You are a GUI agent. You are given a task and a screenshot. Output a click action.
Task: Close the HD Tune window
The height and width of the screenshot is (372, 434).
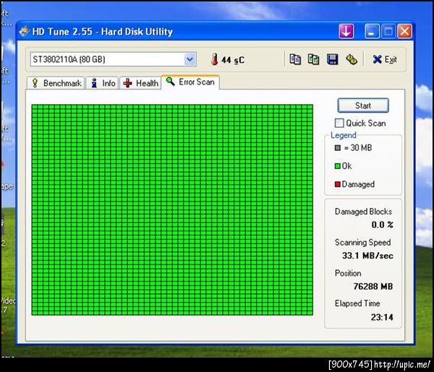click(404, 31)
